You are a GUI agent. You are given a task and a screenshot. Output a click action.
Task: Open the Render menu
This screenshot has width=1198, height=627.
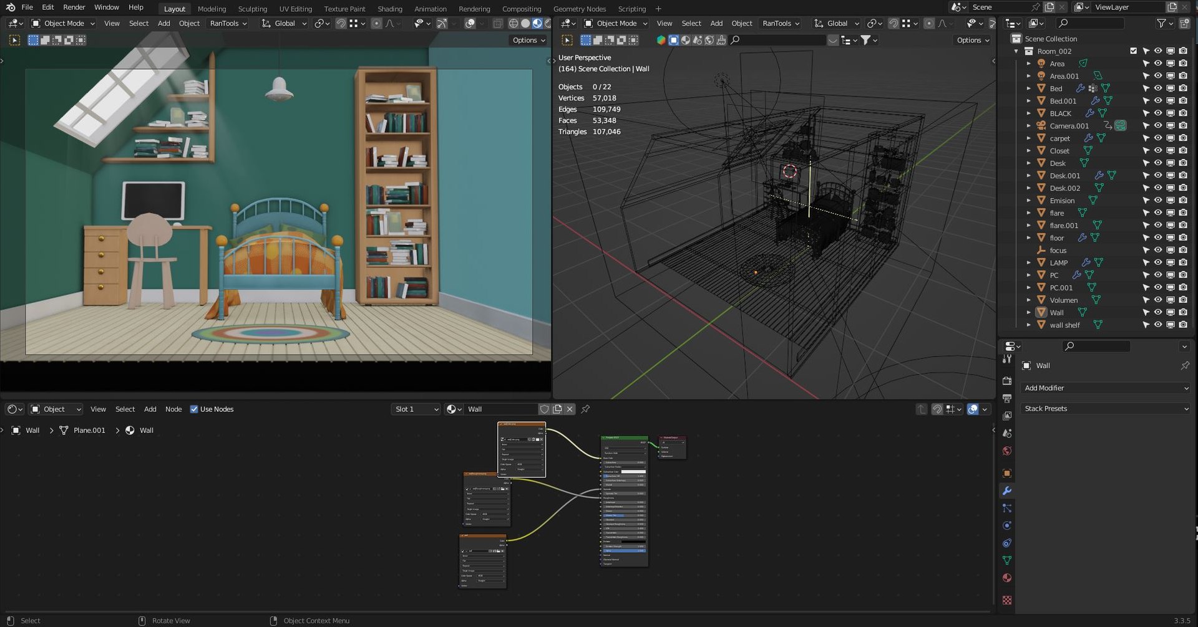coord(74,7)
